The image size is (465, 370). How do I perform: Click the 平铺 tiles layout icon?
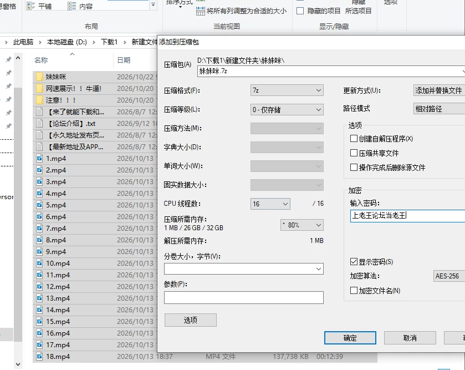31,6
